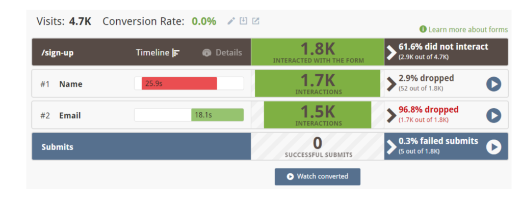The width and height of the screenshot is (522, 218).
Task: Expand the failed submits chevron
Action: tap(391, 147)
